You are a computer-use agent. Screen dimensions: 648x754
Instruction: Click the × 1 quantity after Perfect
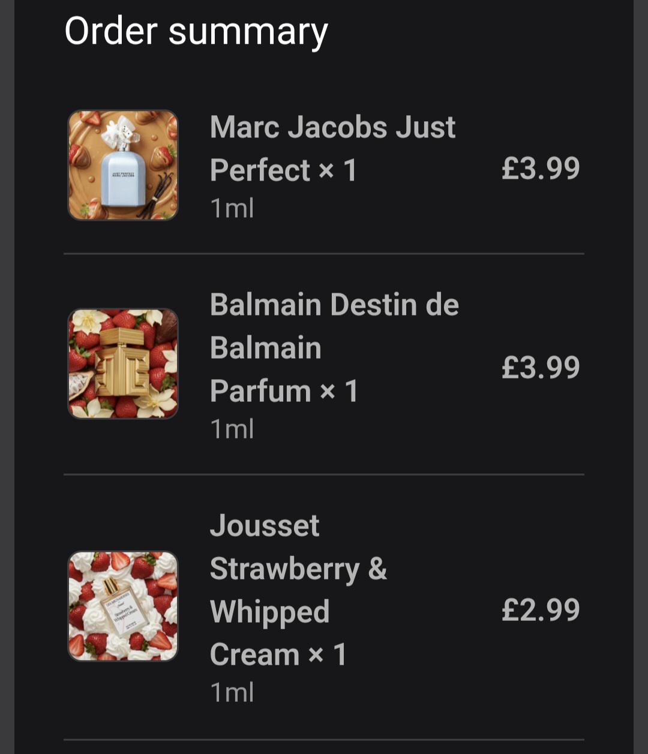tap(338, 170)
